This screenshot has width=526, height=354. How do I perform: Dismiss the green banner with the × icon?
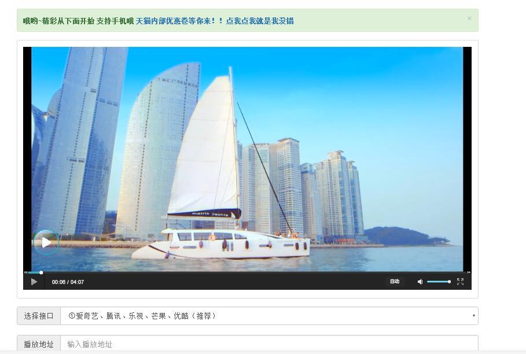click(x=469, y=18)
